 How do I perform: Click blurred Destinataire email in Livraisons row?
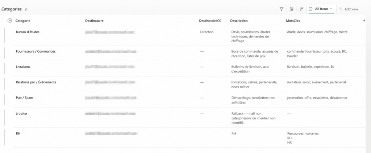[x=110, y=67]
